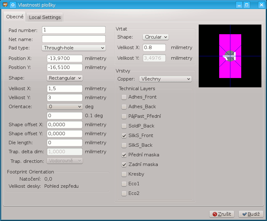The image size is (267, 221).
Task: Close the Vlastnosti plošky dialog window
Action: (261, 5)
